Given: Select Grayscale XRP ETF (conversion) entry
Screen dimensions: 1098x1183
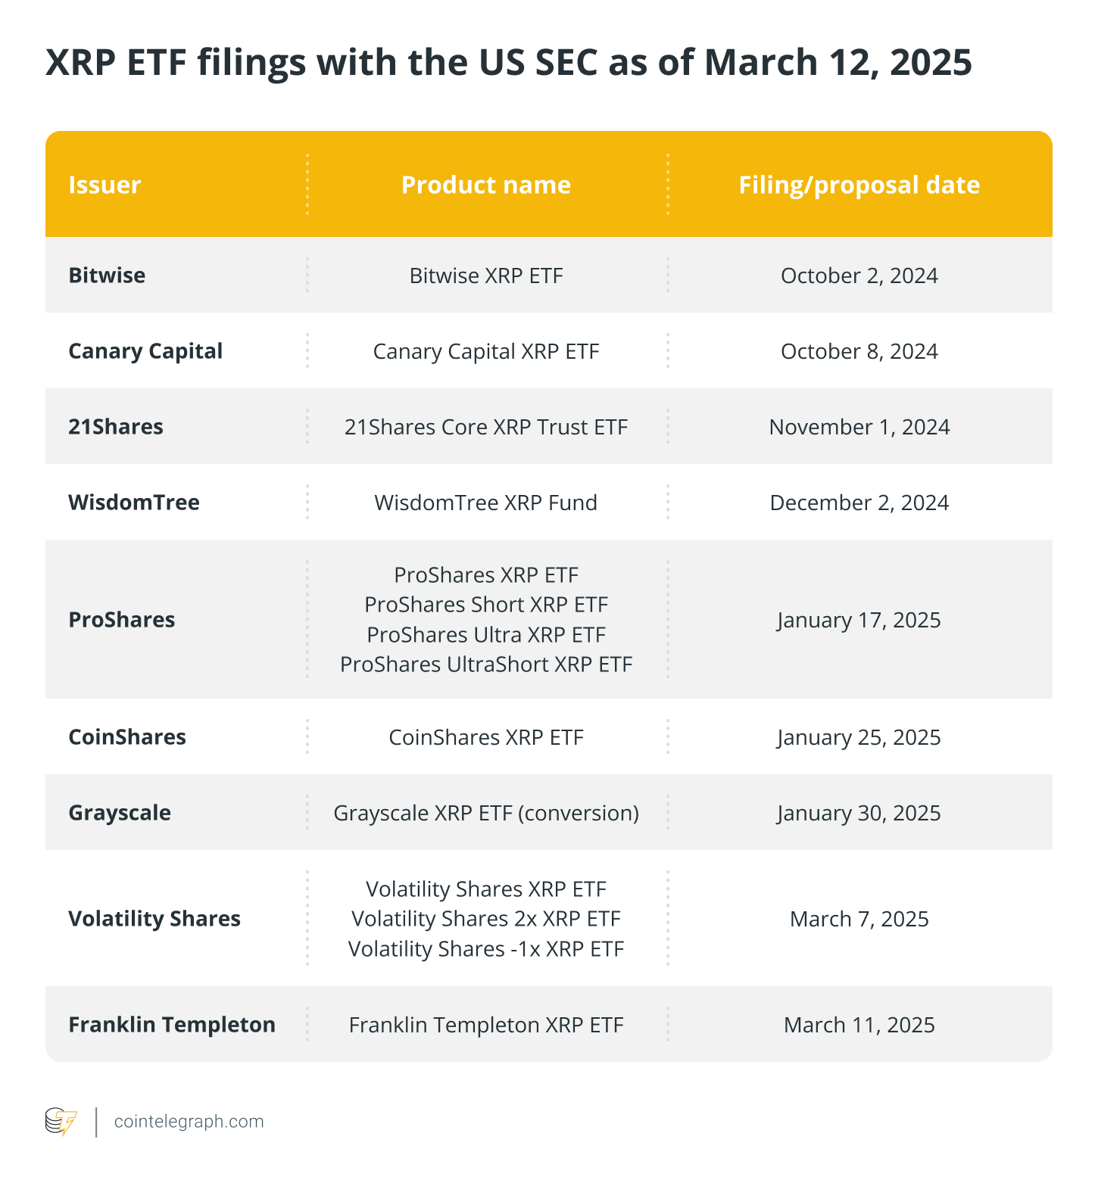Looking at the screenshot, I should tap(486, 813).
